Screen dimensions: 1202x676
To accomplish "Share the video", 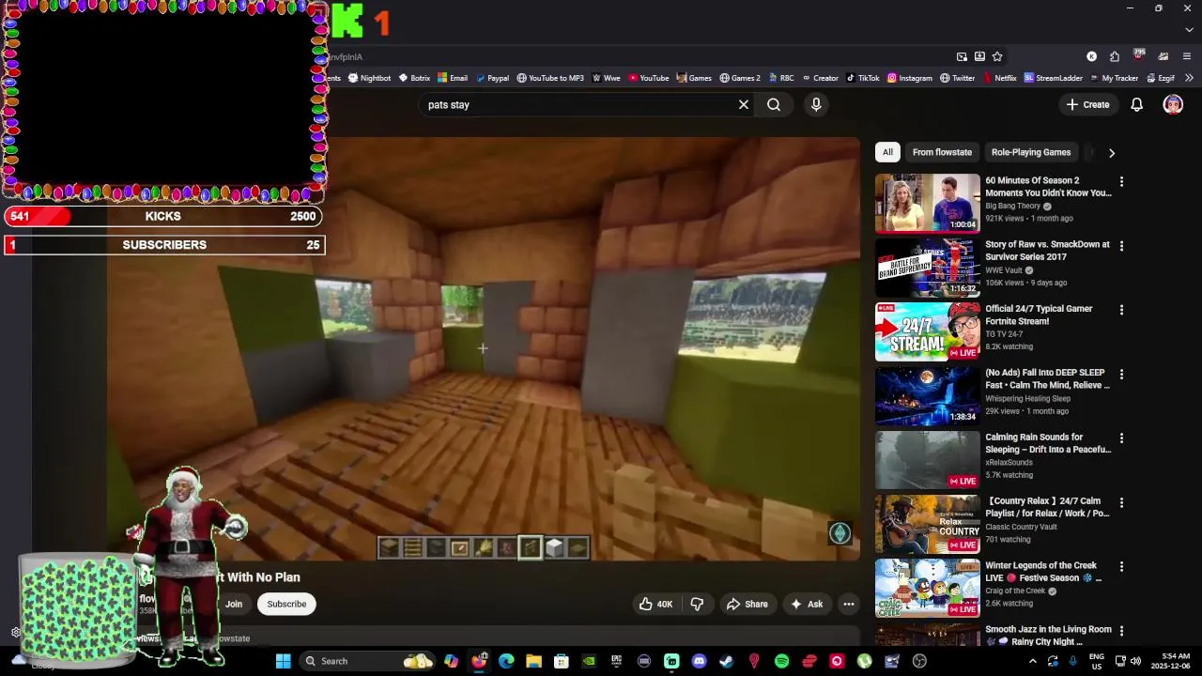I will [747, 605].
